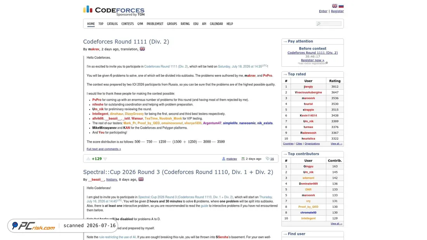This screenshot has height=240, width=427.
Task: Open Radewoosh profile
Action: (x=308, y=133)
